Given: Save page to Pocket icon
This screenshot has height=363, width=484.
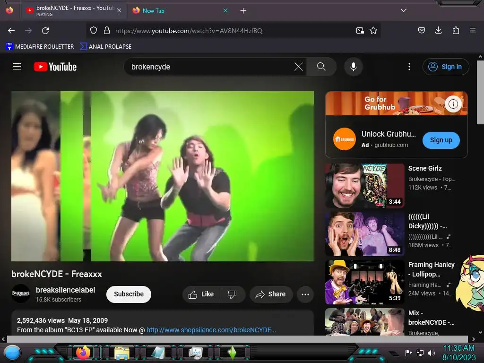Looking at the screenshot, I should point(421,30).
